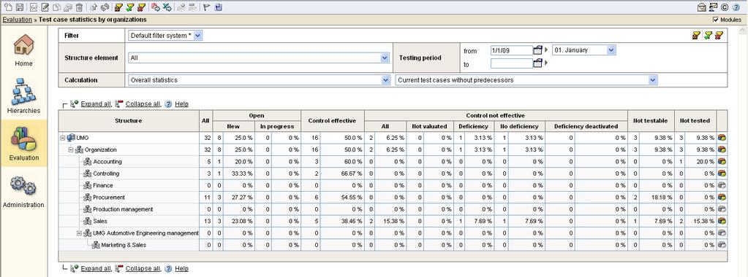Click the top Expand all link
Image resolution: width=748 pixels, height=277 pixels.
tap(96, 104)
